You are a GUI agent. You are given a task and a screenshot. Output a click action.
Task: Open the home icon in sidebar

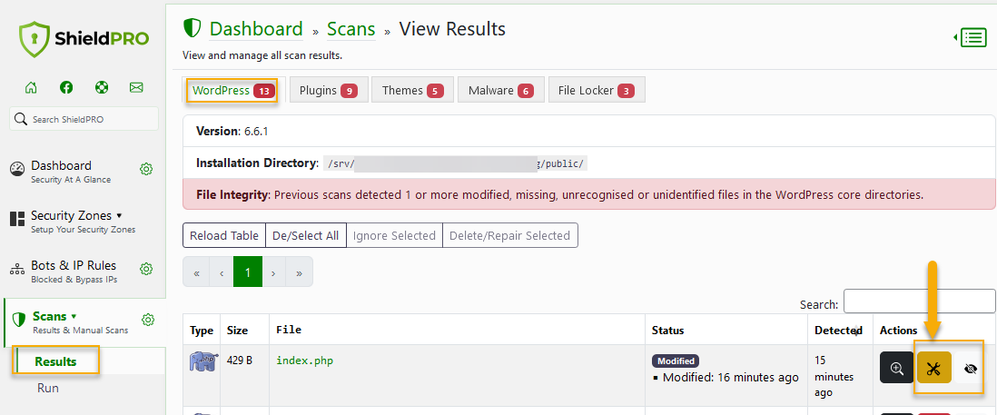(31, 88)
